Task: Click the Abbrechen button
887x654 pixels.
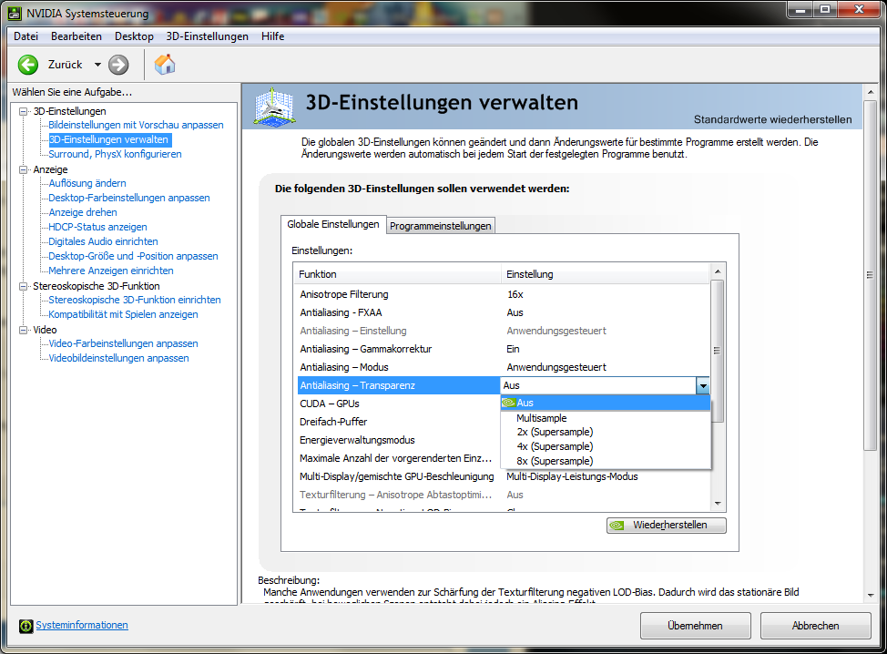Action: pyautogui.click(x=815, y=626)
